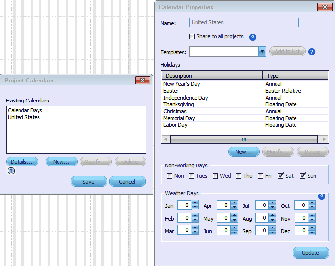Increase Sep weather days with up arrow
This screenshot has width=335, height=266.
tap(273, 228)
